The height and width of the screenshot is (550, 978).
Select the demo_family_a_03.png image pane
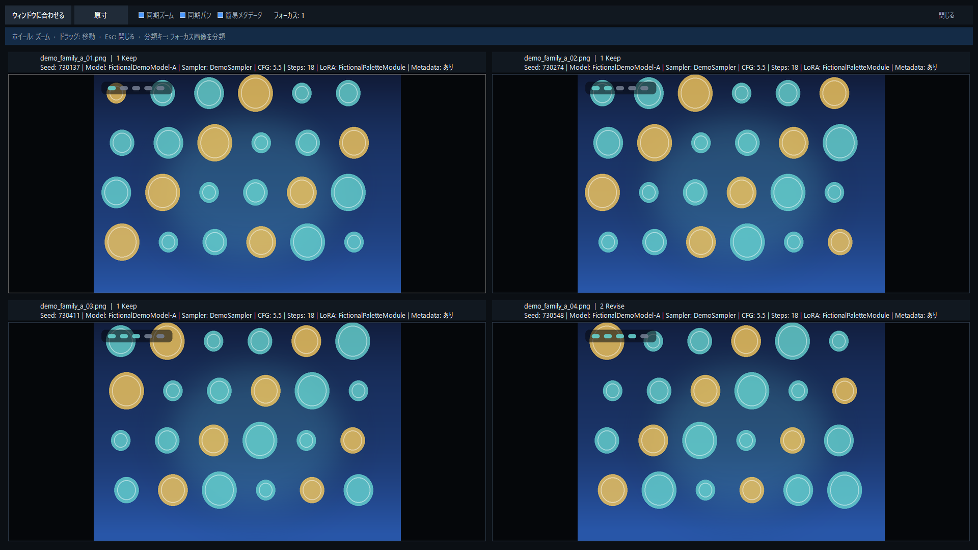(247, 432)
